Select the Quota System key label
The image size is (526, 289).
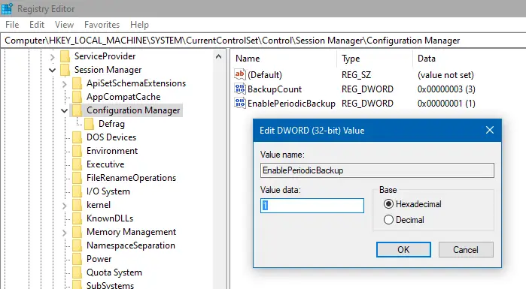click(114, 272)
